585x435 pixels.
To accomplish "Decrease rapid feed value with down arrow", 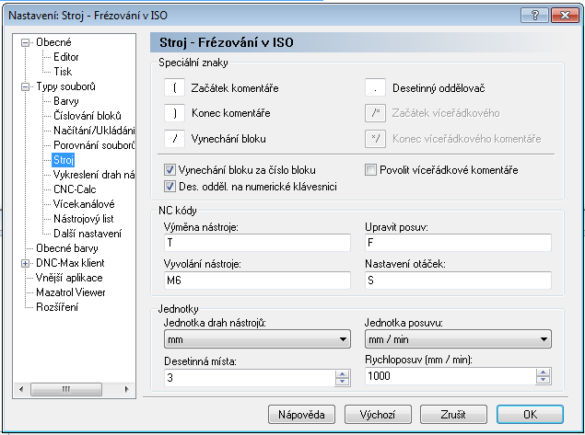I will 544,380.
